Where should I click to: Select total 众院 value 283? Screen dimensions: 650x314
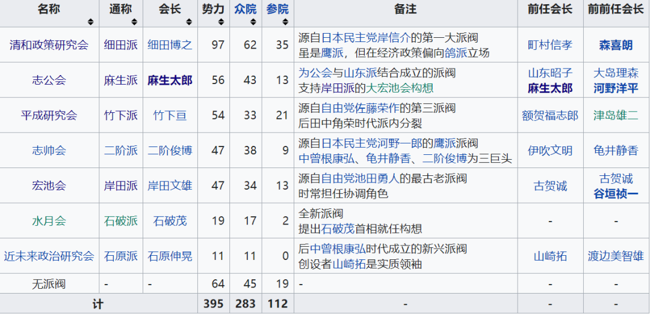coord(246,304)
